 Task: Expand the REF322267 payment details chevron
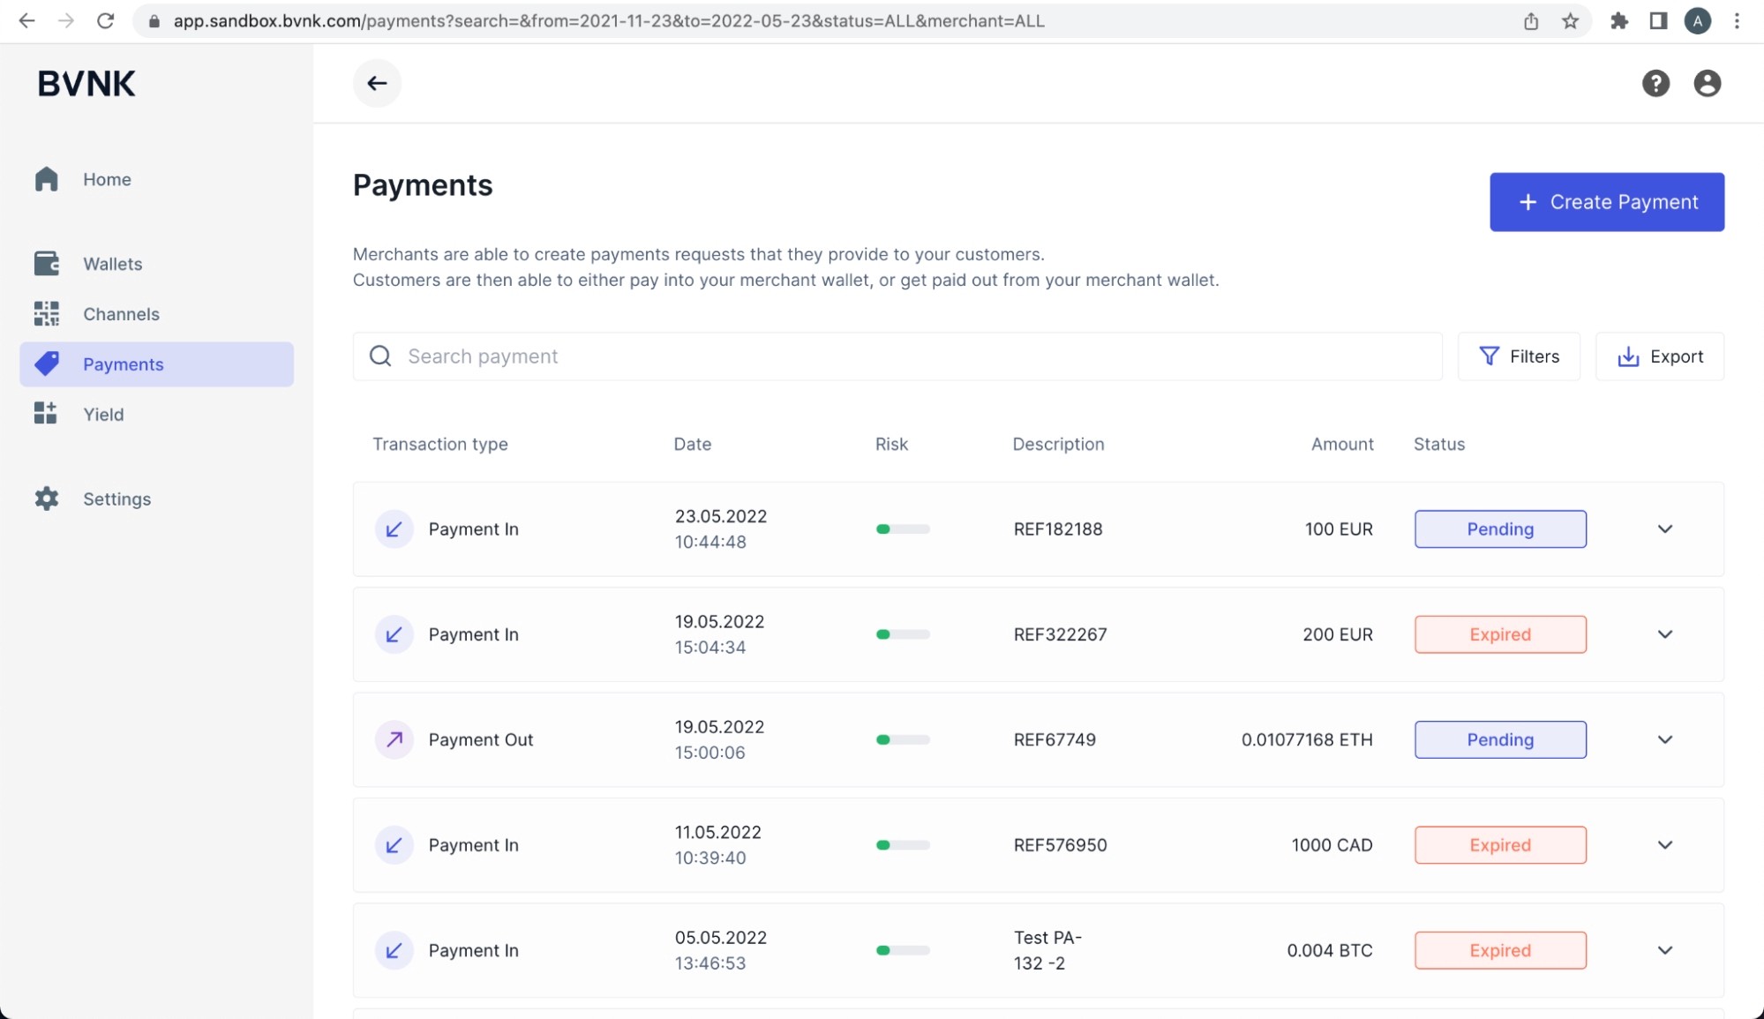[1664, 634]
